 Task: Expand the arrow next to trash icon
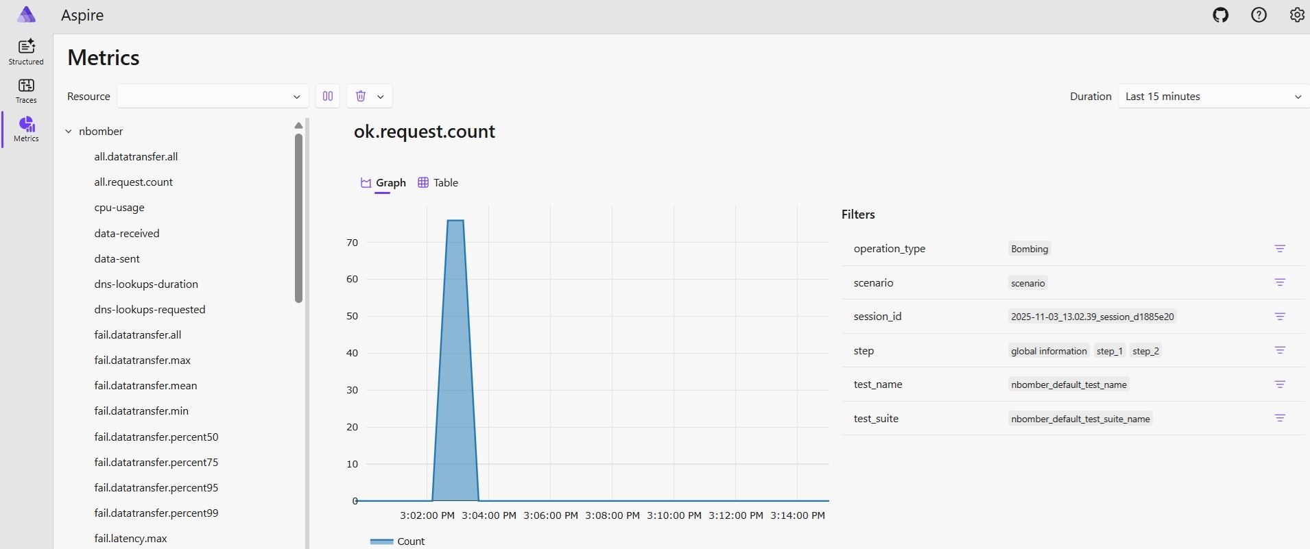point(381,97)
